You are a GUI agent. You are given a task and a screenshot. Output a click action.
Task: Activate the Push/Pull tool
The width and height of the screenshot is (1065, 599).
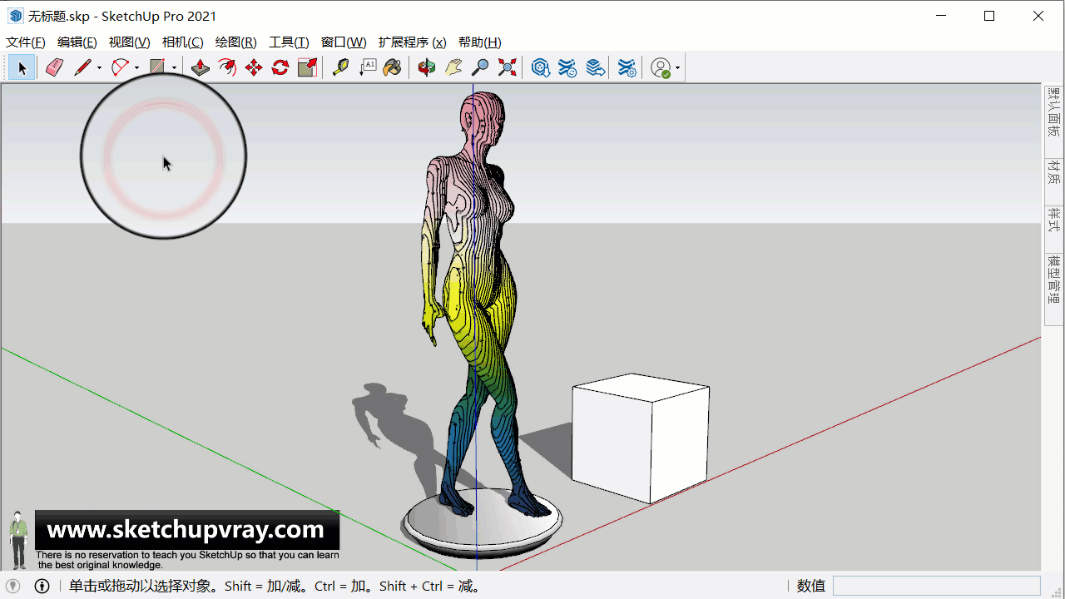[201, 67]
